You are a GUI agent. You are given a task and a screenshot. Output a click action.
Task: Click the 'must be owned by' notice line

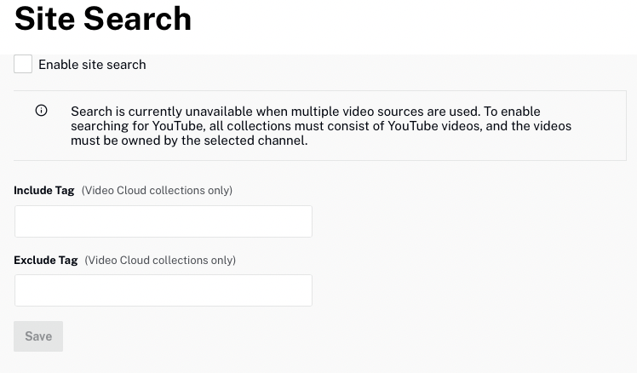click(189, 141)
